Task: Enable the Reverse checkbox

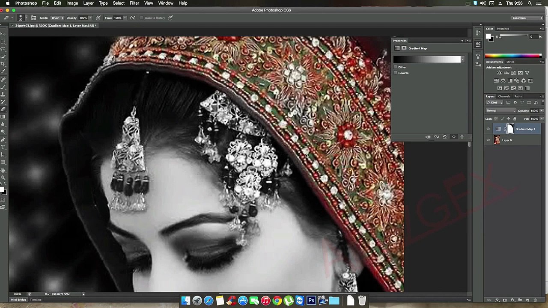Action: tap(395, 73)
